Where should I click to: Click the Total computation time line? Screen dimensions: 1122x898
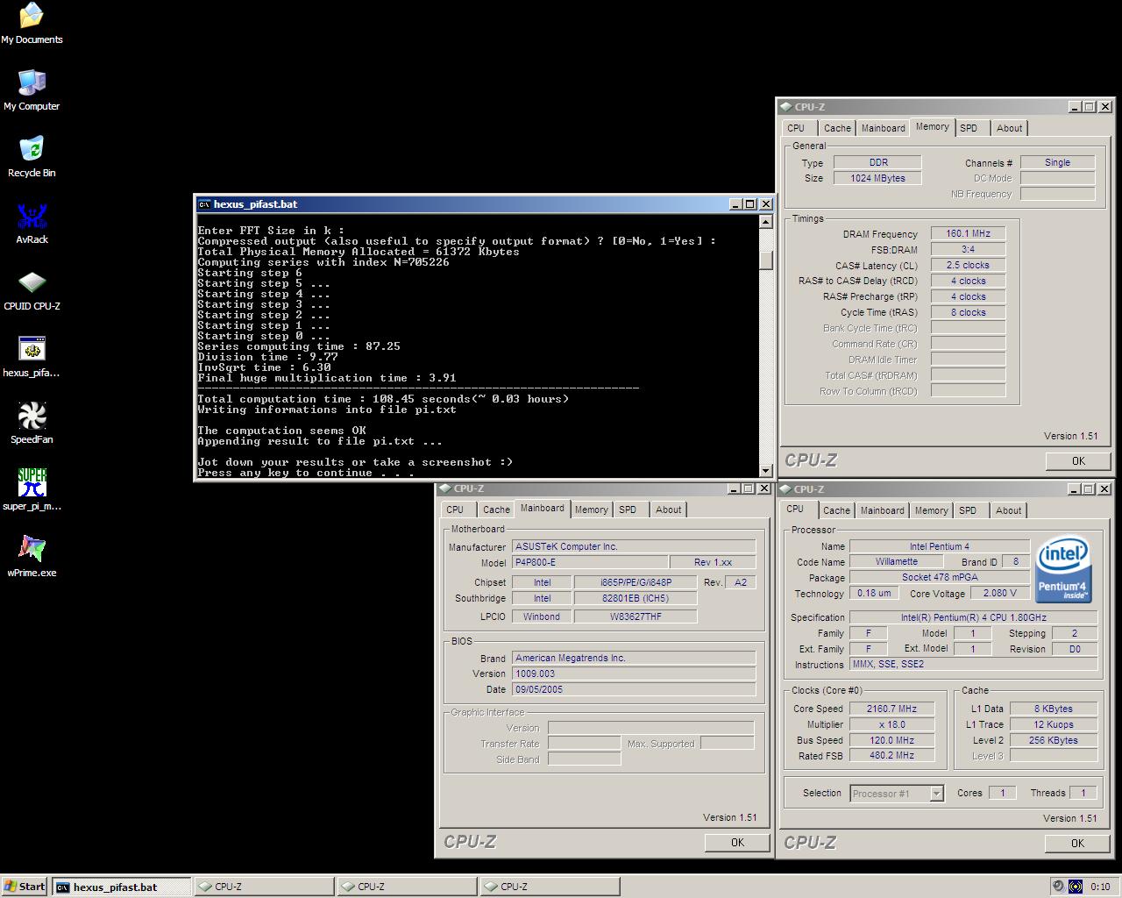click(x=383, y=399)
